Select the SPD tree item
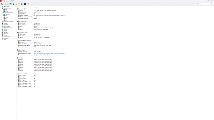 pos(6,16)
